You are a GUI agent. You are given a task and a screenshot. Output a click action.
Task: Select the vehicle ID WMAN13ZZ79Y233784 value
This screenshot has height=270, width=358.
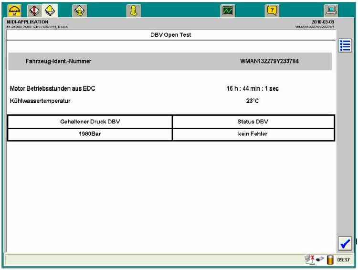click(x=270, y=61)
